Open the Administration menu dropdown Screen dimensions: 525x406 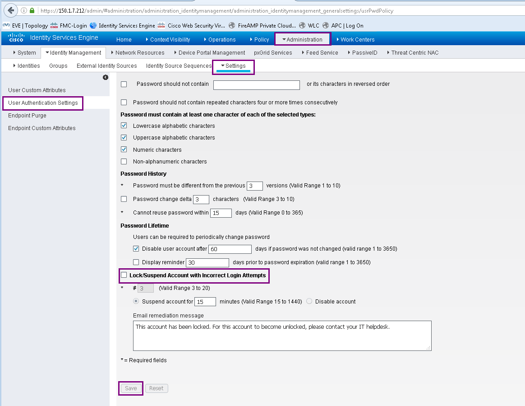pos(302,39)
